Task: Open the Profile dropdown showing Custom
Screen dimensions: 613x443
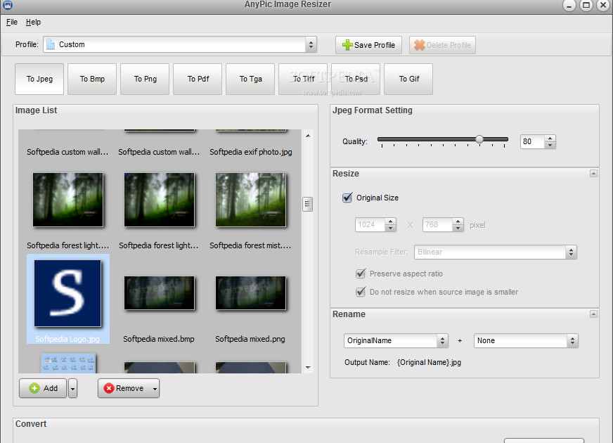Action: (x=180, y=44)
